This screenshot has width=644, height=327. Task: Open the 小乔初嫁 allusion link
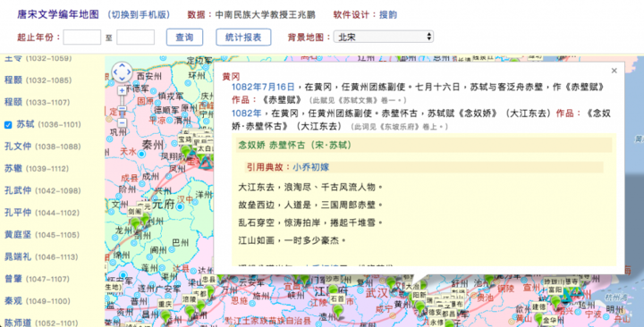pyautogui.click(x=311, y=167)
